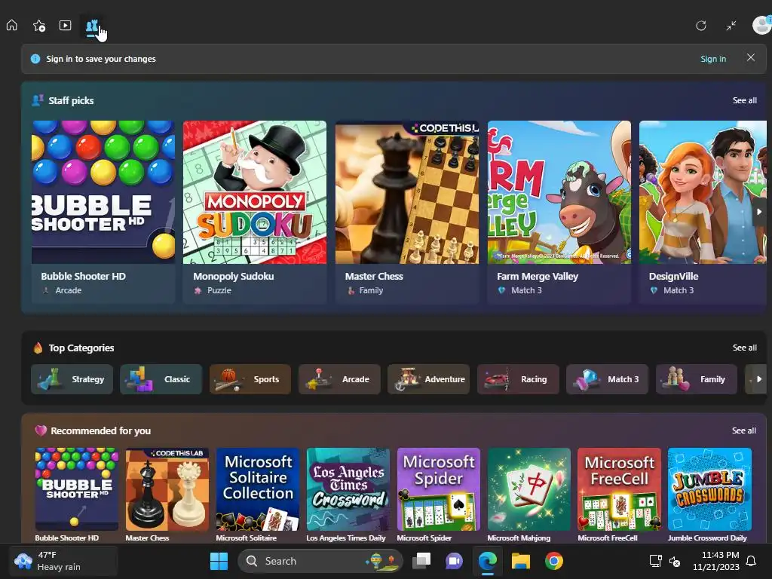The height and width of the screenshot is (579, 772).
Task: Click the collapse arrows icon in top bar
Action: [x=731, y=26]
